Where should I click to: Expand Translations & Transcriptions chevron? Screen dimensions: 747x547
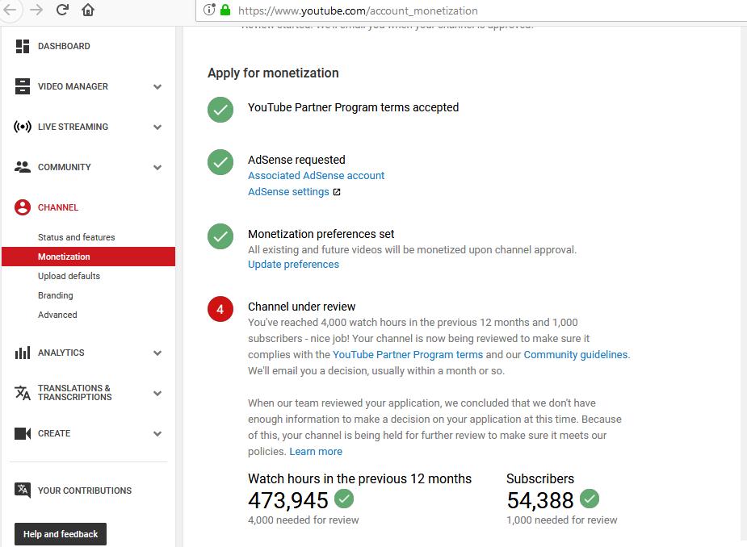(157, 393)
